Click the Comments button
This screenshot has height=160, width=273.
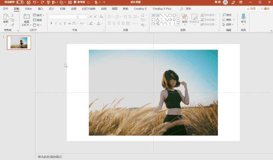[x=265, y=9]
